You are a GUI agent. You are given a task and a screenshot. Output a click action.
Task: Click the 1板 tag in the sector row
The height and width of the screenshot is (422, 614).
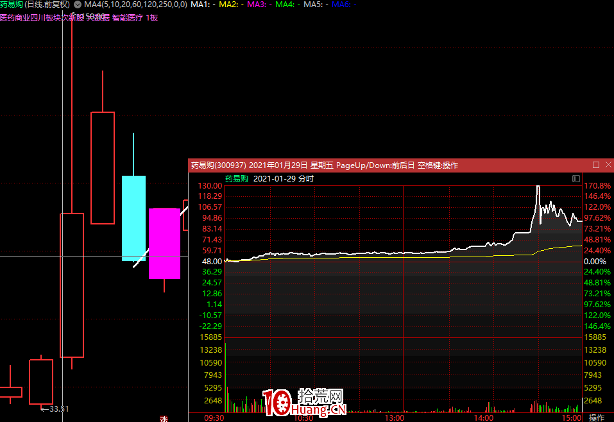coord(152,18)
